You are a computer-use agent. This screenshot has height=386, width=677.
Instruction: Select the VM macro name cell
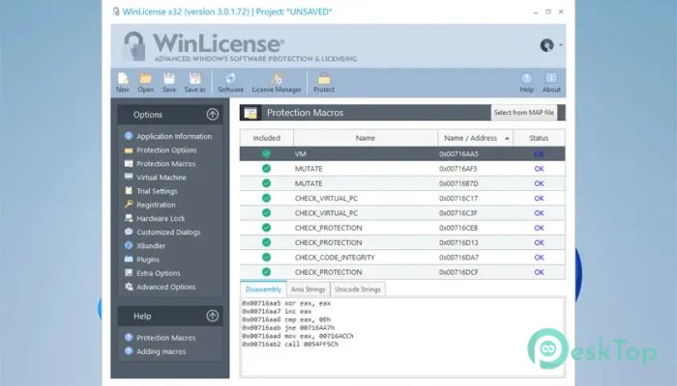point(301,153)
